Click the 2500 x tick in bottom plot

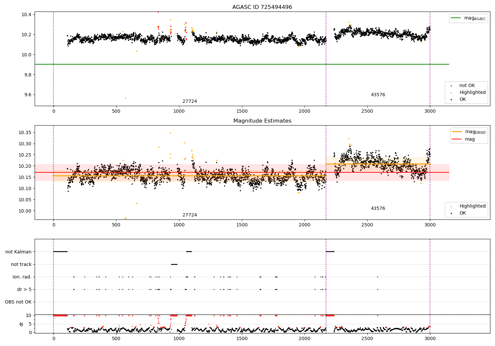[x=367, y=339]
